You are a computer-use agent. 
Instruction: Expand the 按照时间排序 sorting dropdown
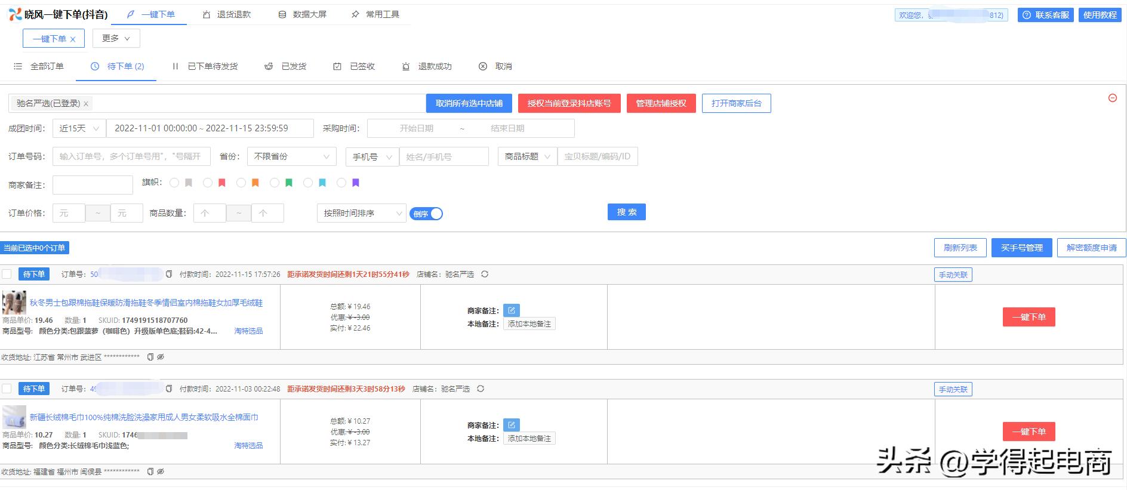pos(361,213)
